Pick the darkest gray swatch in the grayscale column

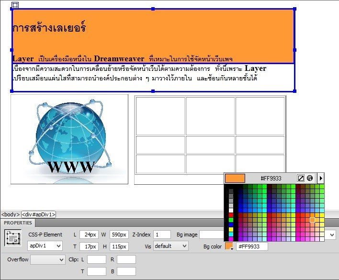click(x=231, y=191)
